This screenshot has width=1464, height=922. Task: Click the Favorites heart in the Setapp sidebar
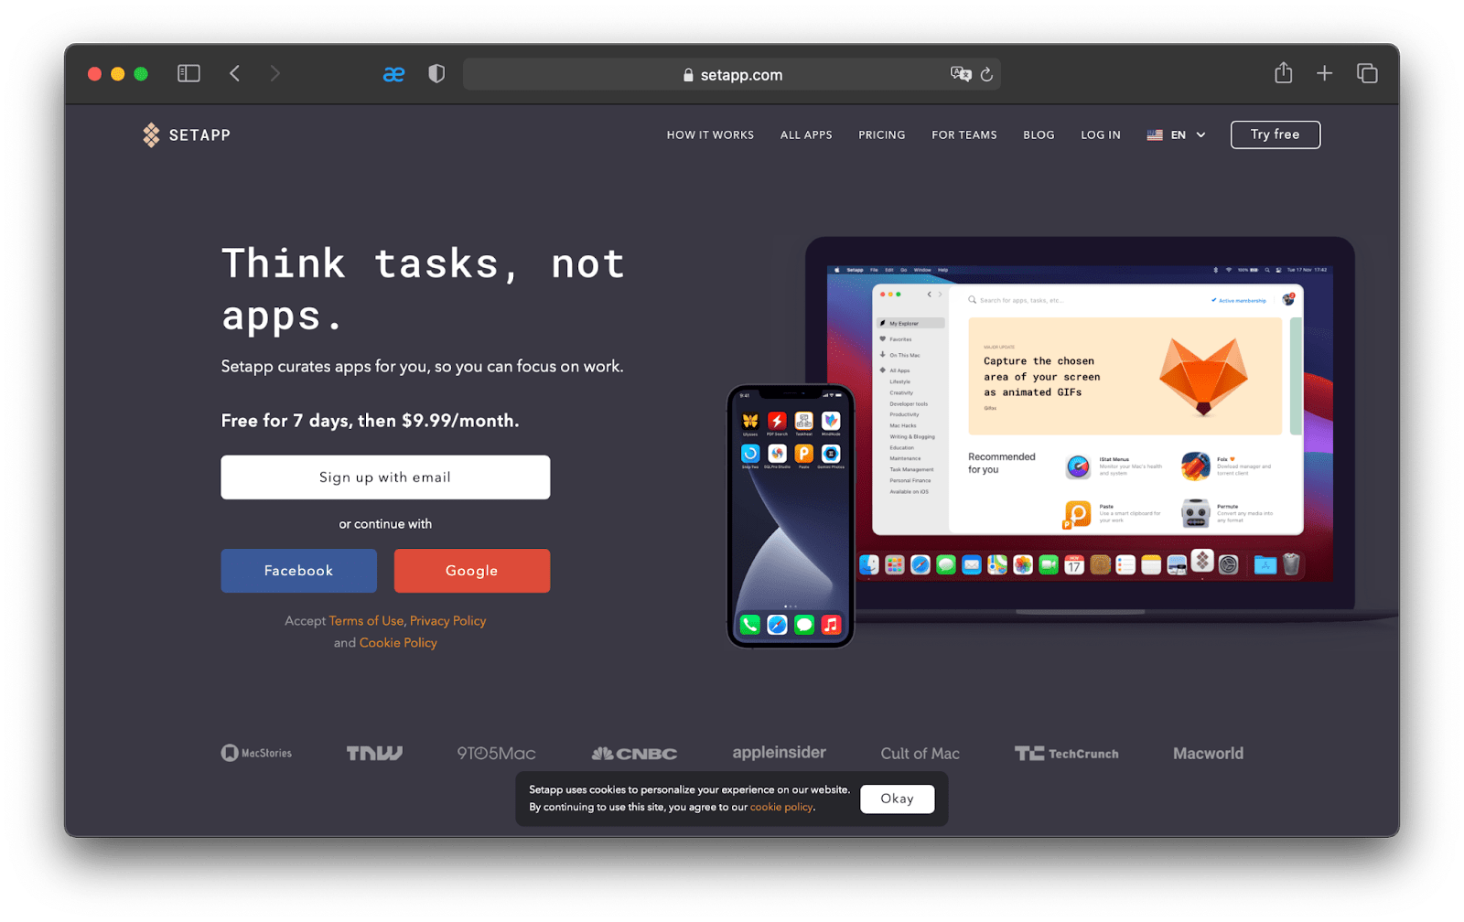[882, 339]
